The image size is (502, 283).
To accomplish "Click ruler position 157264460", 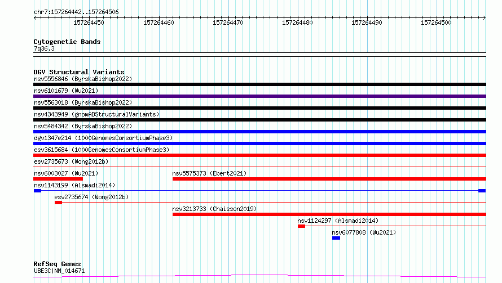I will 158,23.
